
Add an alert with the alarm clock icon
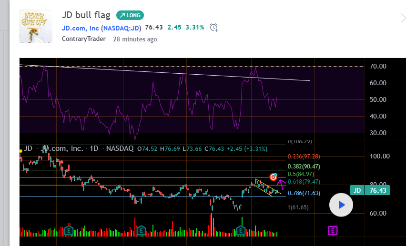tap(214, 27)
